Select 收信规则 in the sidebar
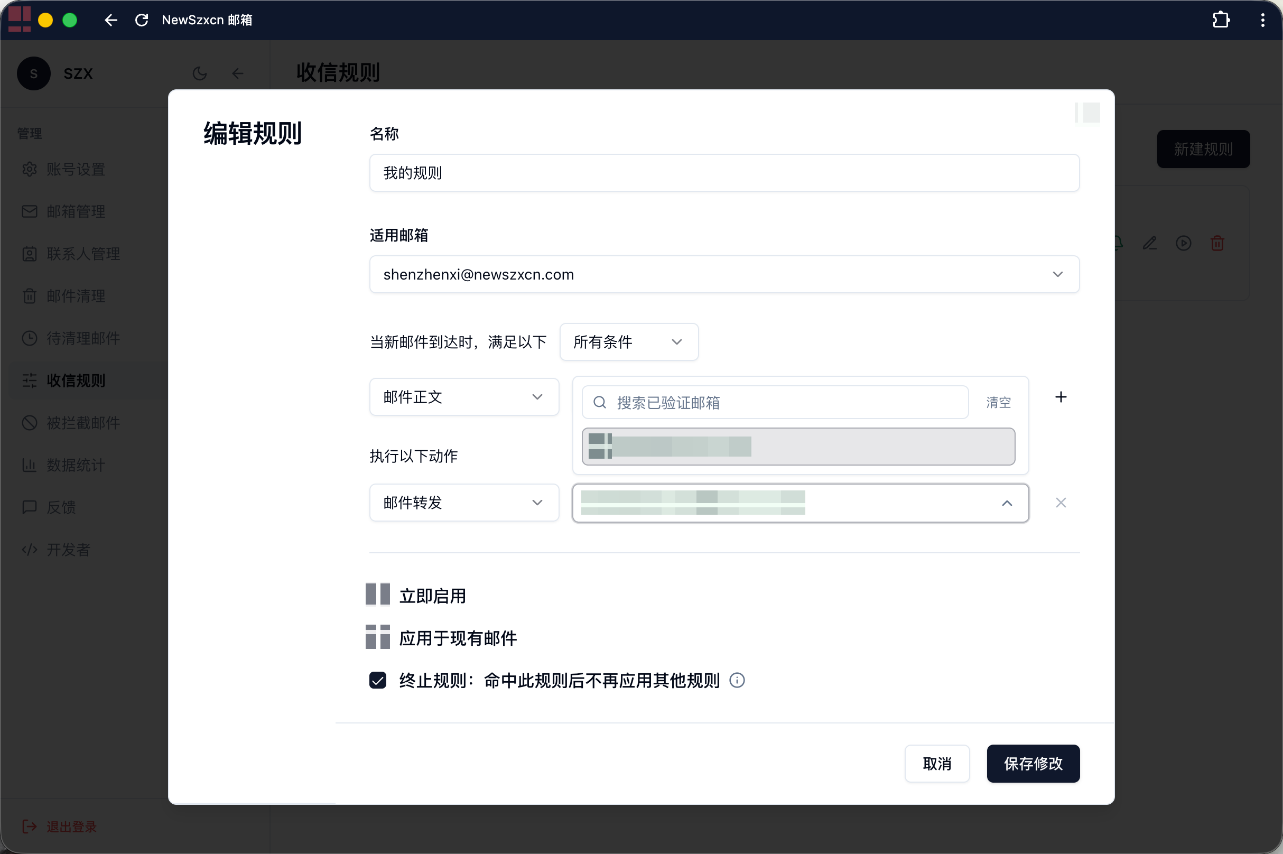 pos(87,380)
